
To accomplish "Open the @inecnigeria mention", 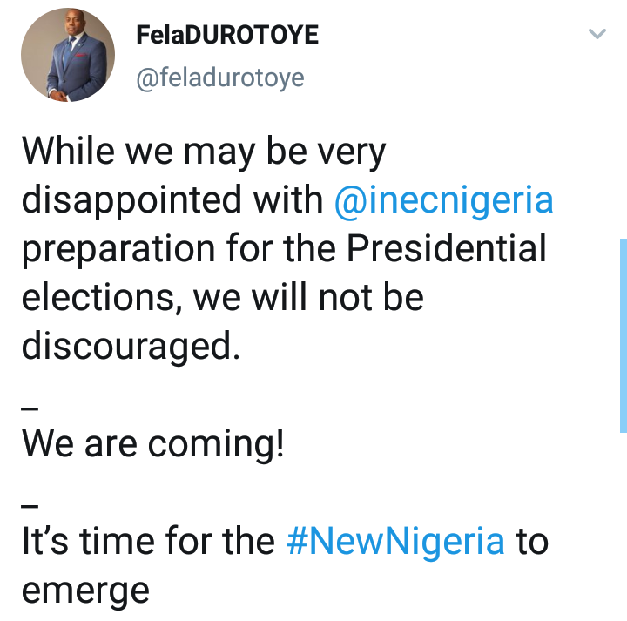I will tap(443, 201).
